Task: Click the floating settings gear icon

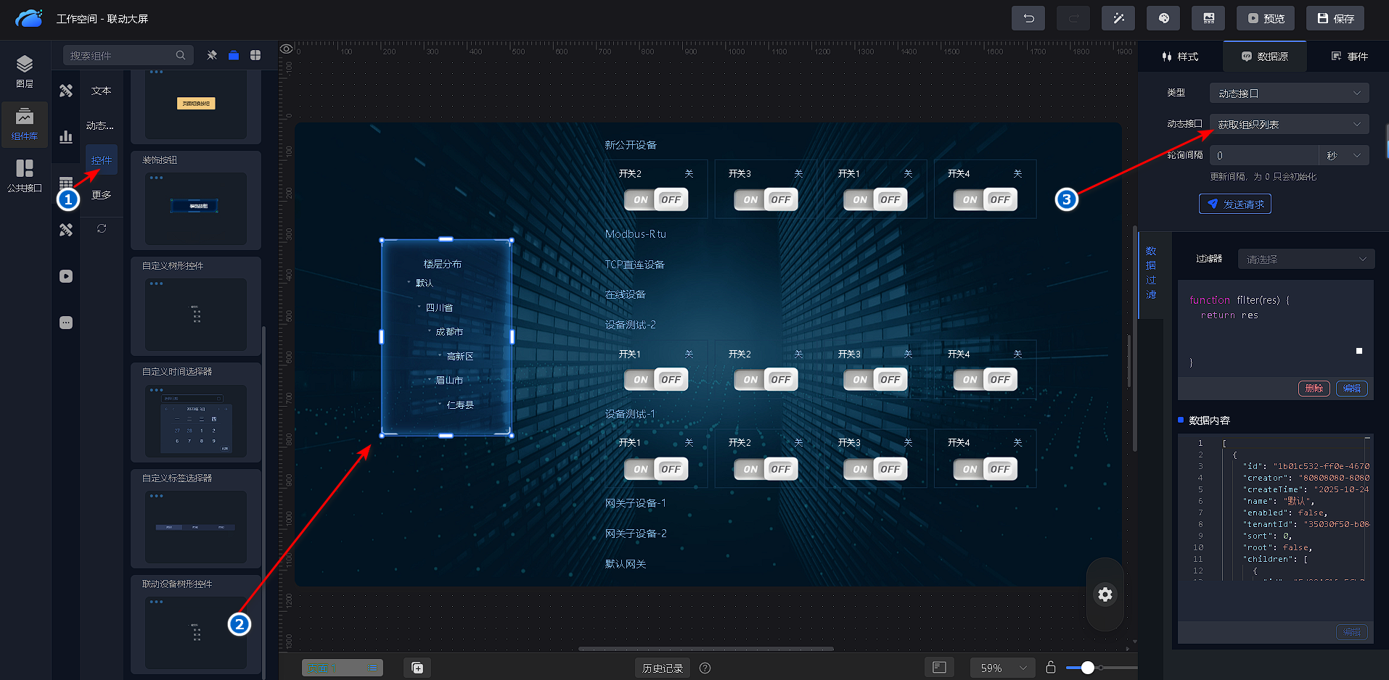Action: tap(1105, 594)
